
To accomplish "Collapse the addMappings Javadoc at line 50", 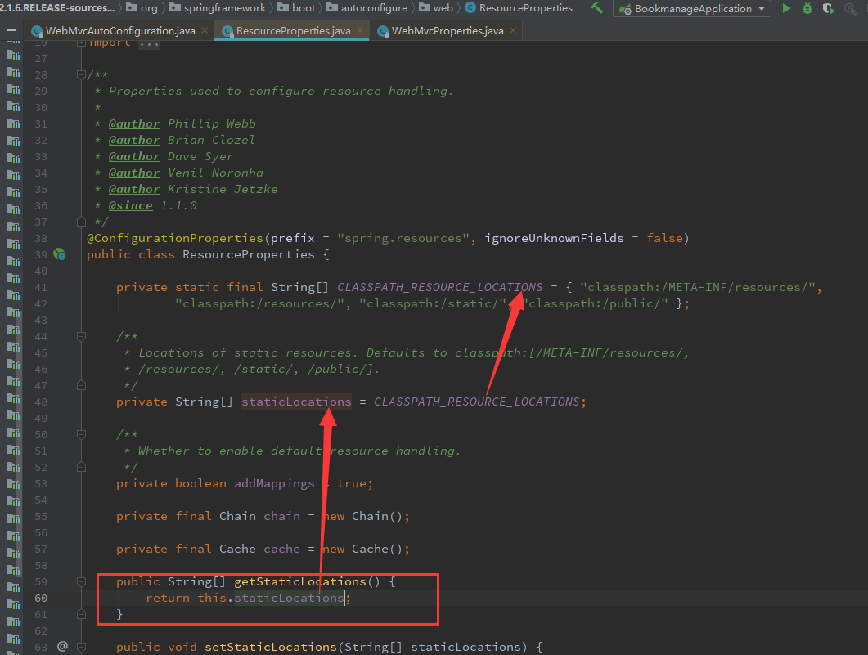I will [x=81, y=434].
